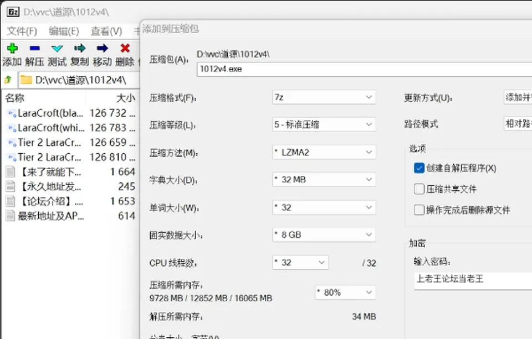532x339 pixels.
Task: Click the green Add (添加) toolbar icon
Action: pos(12,49)
